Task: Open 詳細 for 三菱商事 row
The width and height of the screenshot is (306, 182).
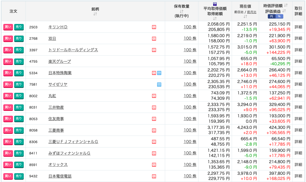Action: point(298,130)
